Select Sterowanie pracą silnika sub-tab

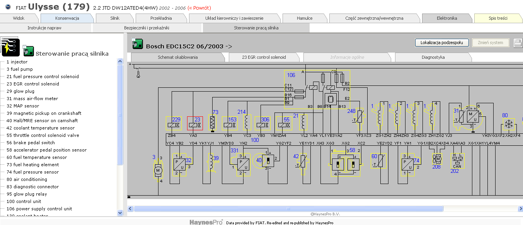tap(256, 28)
